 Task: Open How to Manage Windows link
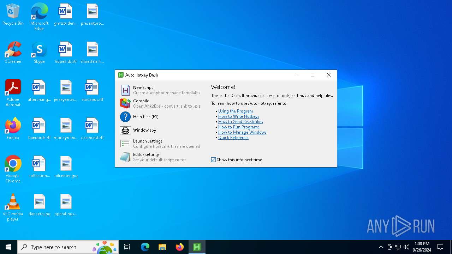(242, 132)
